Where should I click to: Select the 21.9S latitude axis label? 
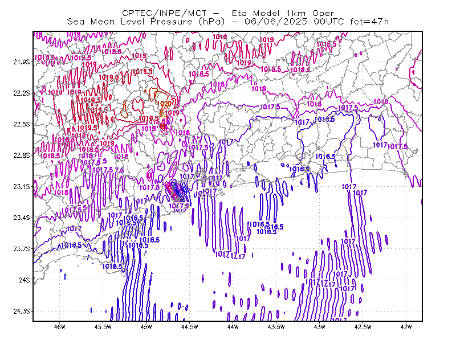pos(22,62)
